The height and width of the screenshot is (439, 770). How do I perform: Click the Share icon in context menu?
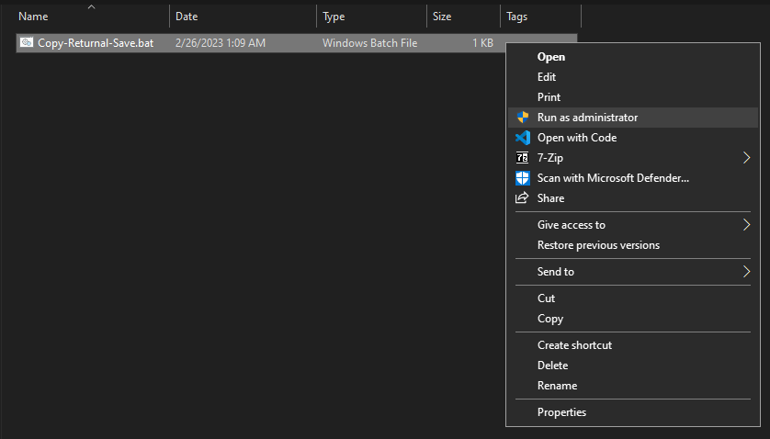(523, 198)
